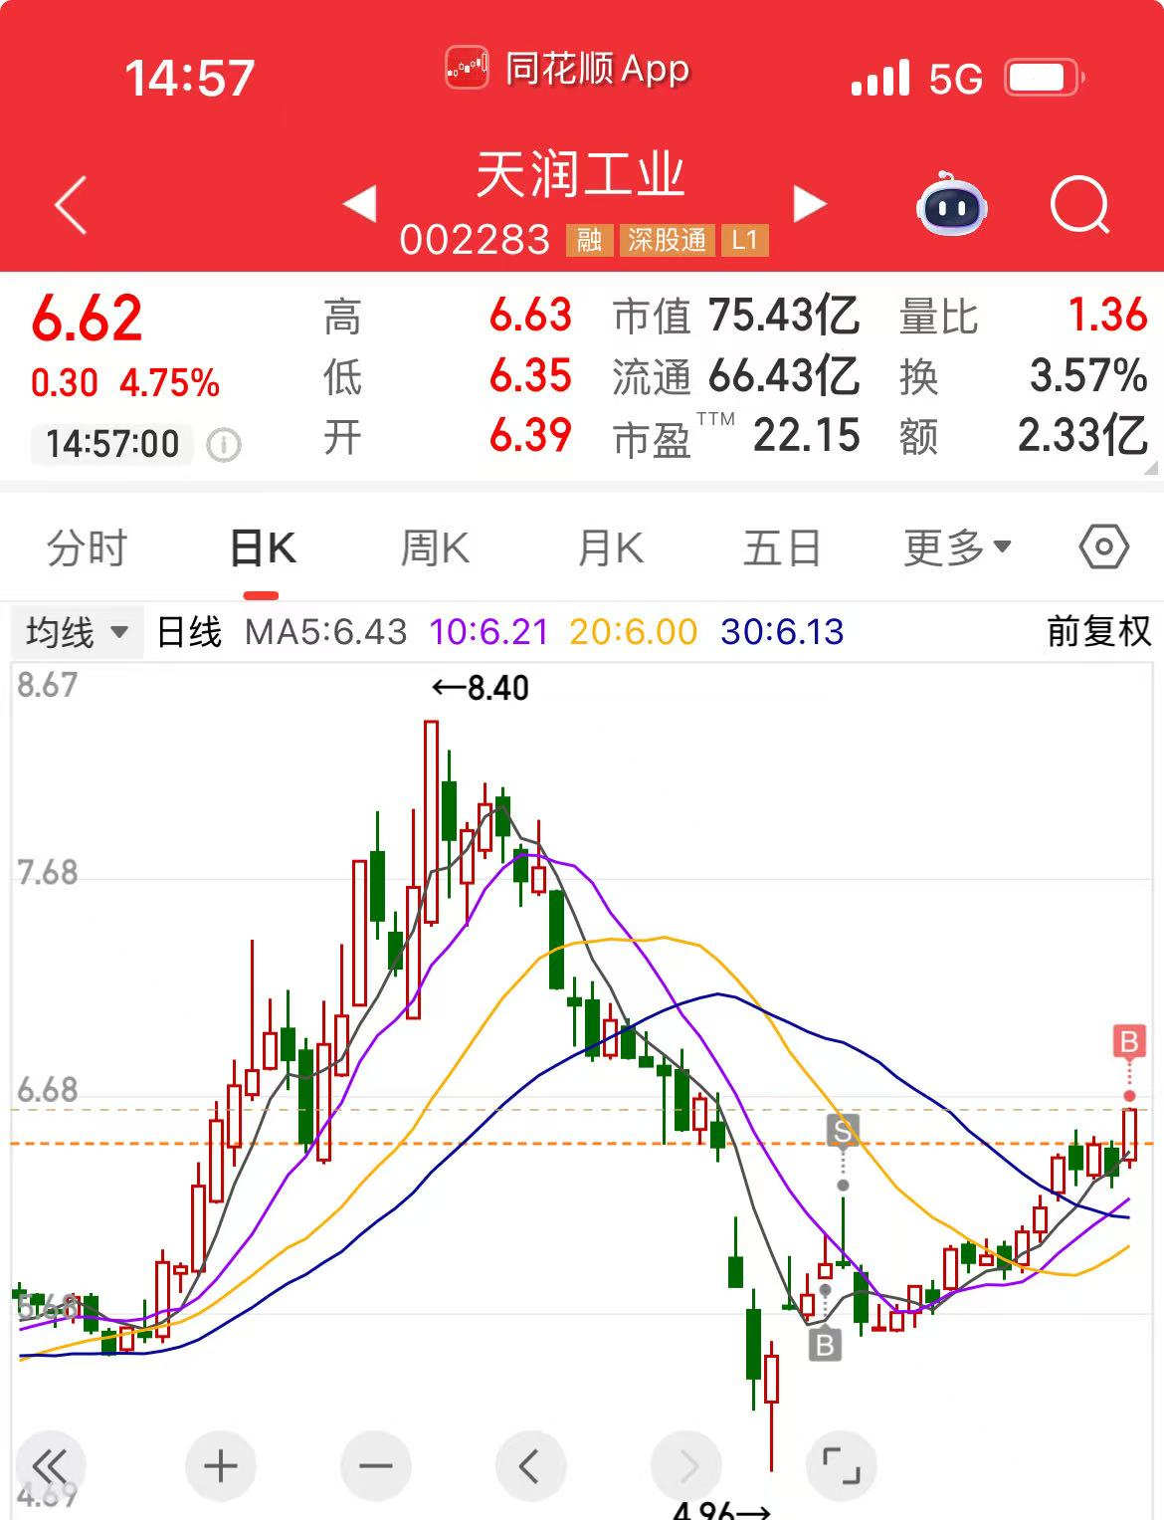
Task: Tap the gray B buy marker
Action: (824, 1345)
